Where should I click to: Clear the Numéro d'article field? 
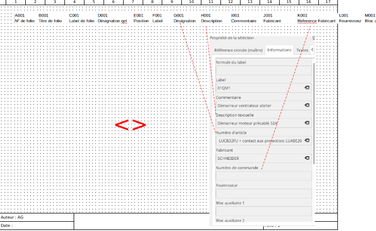coord(306,141)
